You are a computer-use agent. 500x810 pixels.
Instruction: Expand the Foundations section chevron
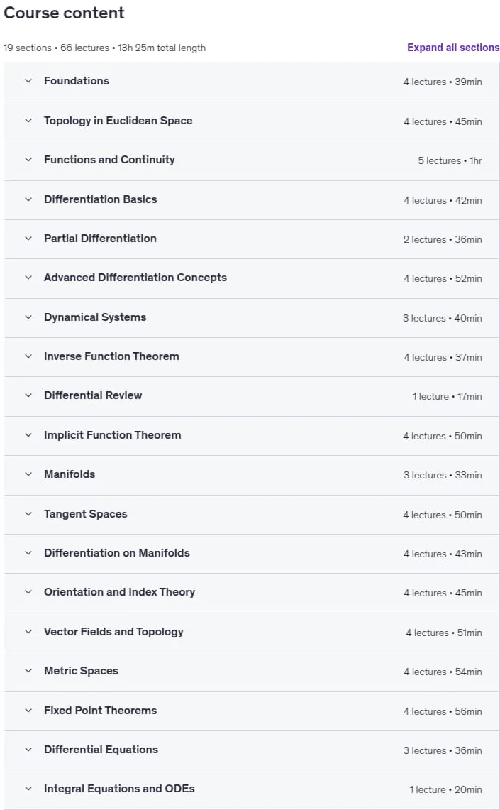[x=28, y=81]
